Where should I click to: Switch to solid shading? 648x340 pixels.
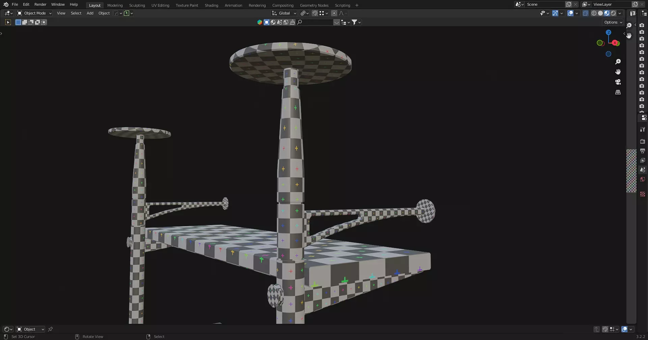pyautogui.click(x=600, y=13)
